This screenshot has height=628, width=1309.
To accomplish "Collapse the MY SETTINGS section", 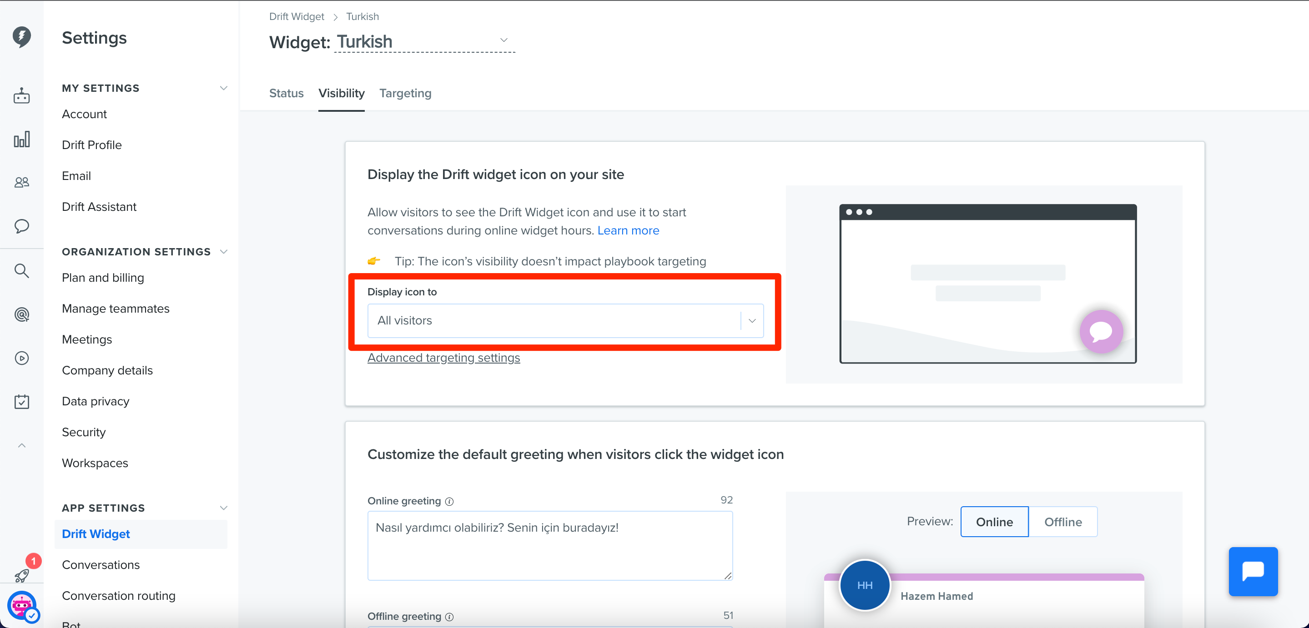I will pyautogui.click(x=223, y=88).
